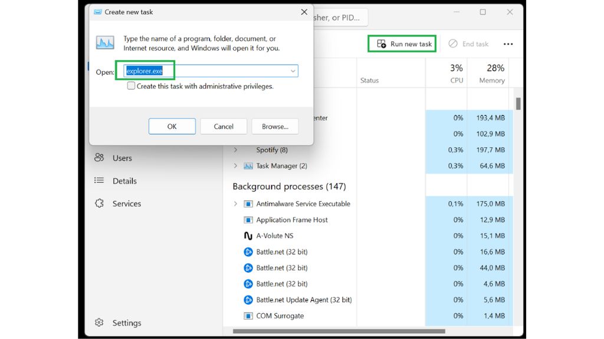The width and height of the screenshot is (604, 339).
Task: Click the Application Frame Host process icon
Action: (x=247, y=220)
